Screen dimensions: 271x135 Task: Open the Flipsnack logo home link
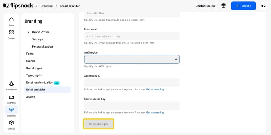18,6
